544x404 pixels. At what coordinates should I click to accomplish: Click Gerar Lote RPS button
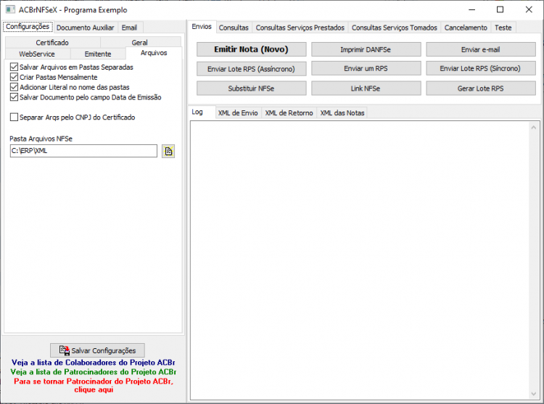click(480, 88)
